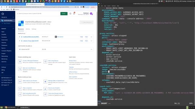The height and width of the screenshot is (109, 195).
Task: Collapse the Manage section in sidebar
Action: click(x=13, y=29)
